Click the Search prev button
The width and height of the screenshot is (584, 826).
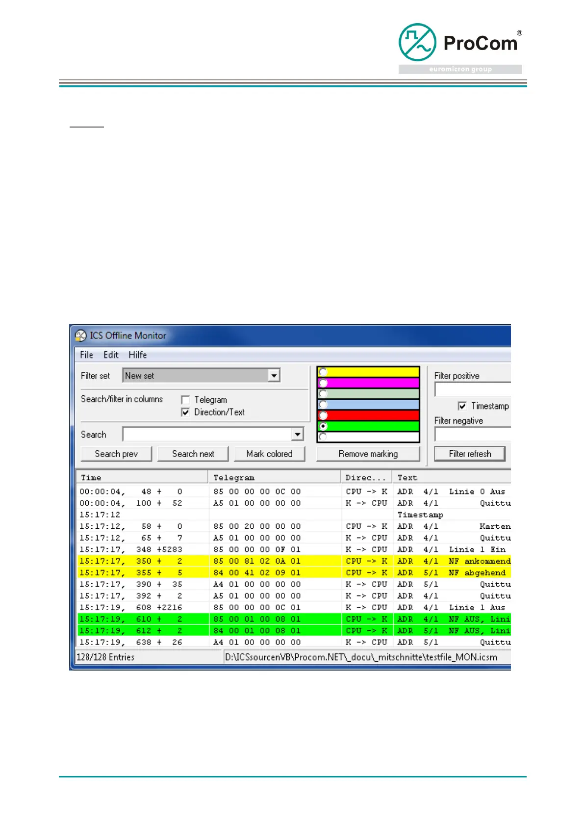pyautogui.click(x=116, y=454)
